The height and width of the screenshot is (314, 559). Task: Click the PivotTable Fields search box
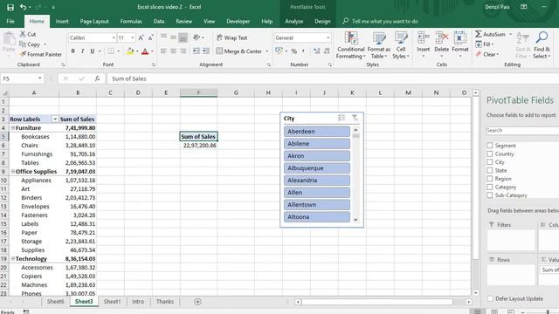pyautogui.click(x=522, y=131)
